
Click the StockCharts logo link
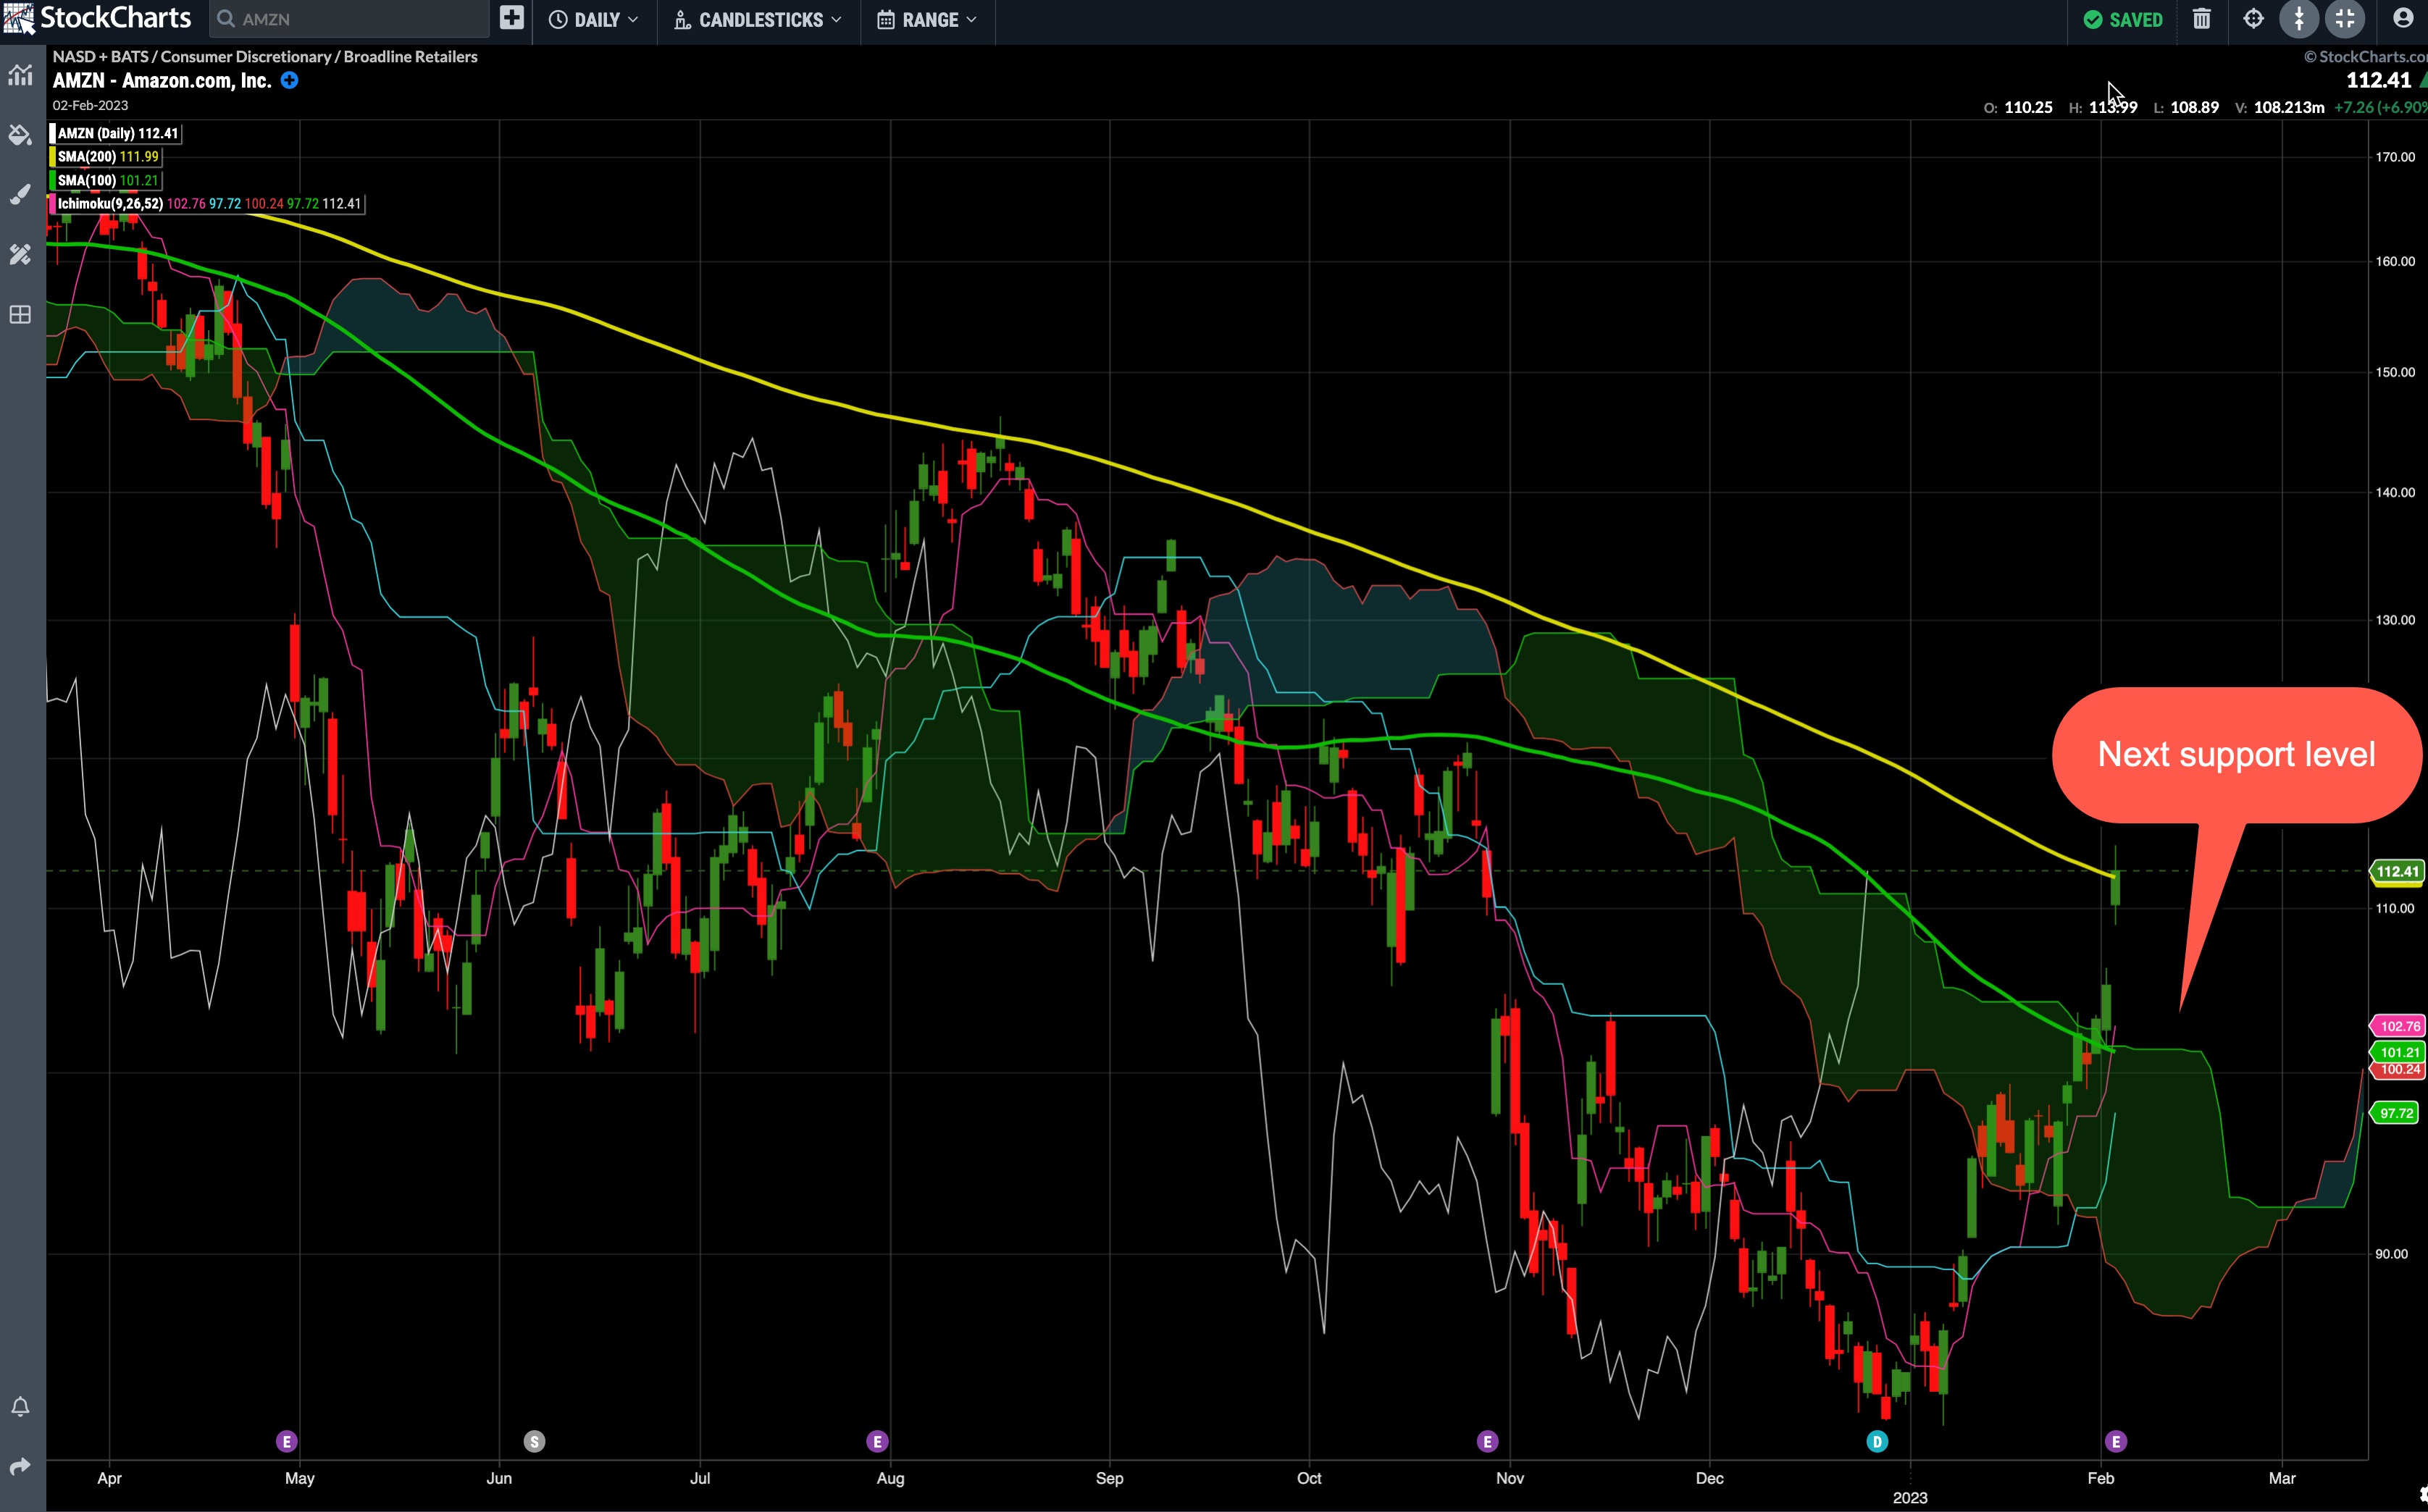click(98, 18)
